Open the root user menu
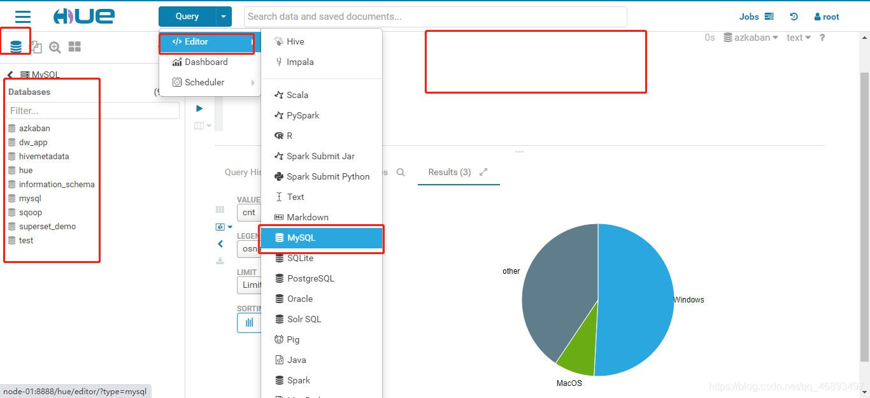The height and width of the screenshot is (398, 870). click(827, 17)
